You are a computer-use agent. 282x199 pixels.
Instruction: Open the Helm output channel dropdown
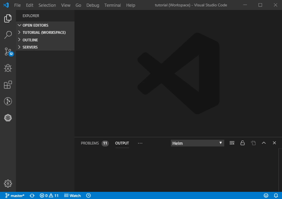[x=197, y=143]
